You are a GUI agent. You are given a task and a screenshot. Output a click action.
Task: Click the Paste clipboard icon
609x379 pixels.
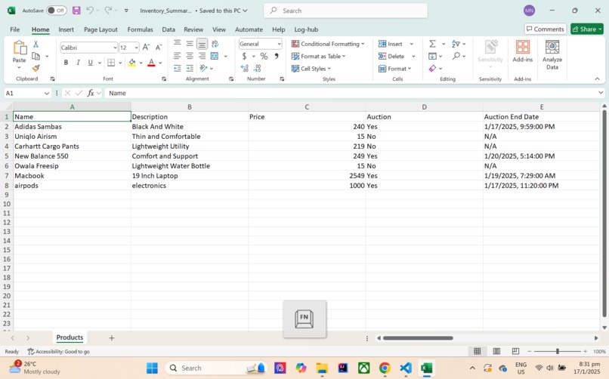tap(19, 48)
